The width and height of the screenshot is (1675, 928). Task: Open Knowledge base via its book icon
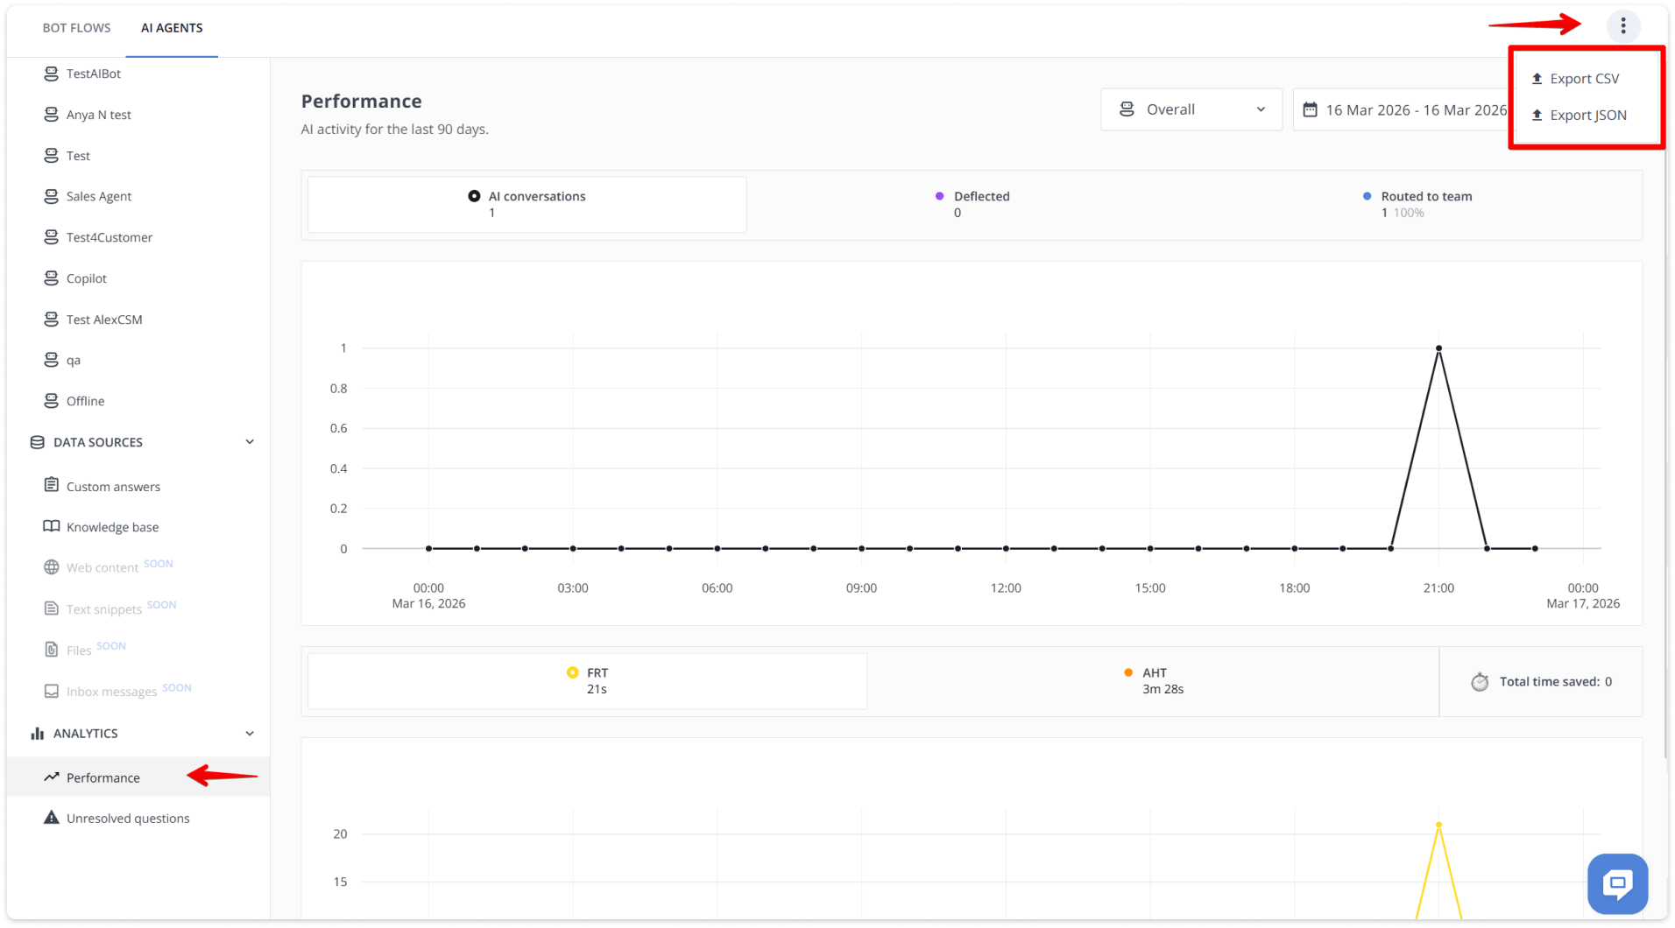(x=52, y=526)
